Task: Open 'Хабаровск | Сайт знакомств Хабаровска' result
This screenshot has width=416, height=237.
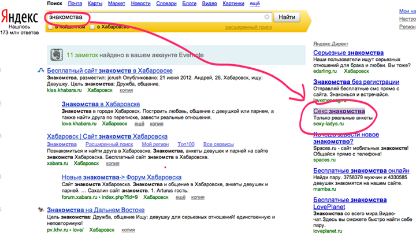Action: tap(107, 136)
